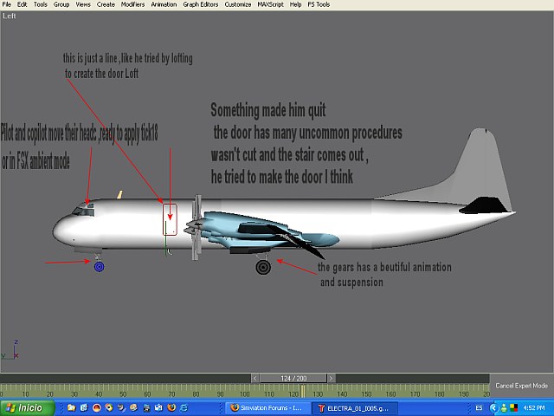
Task: Open the FS Tools menu
Action: 319,4
